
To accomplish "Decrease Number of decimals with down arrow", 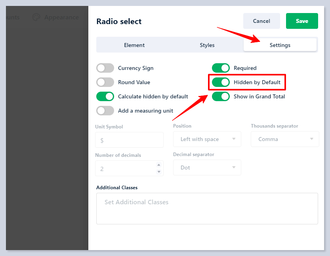I will click(159, 171).
